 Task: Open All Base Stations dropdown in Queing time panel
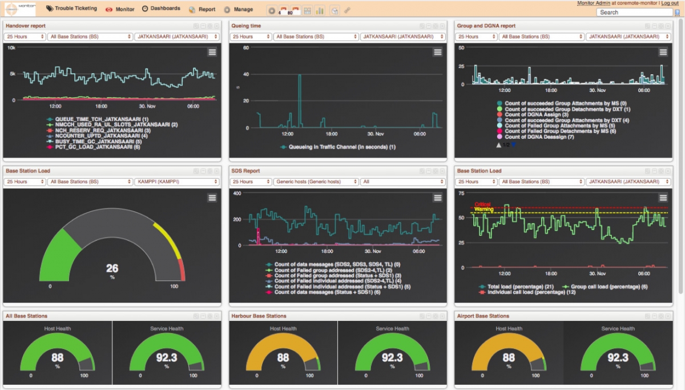coord(316,37)
